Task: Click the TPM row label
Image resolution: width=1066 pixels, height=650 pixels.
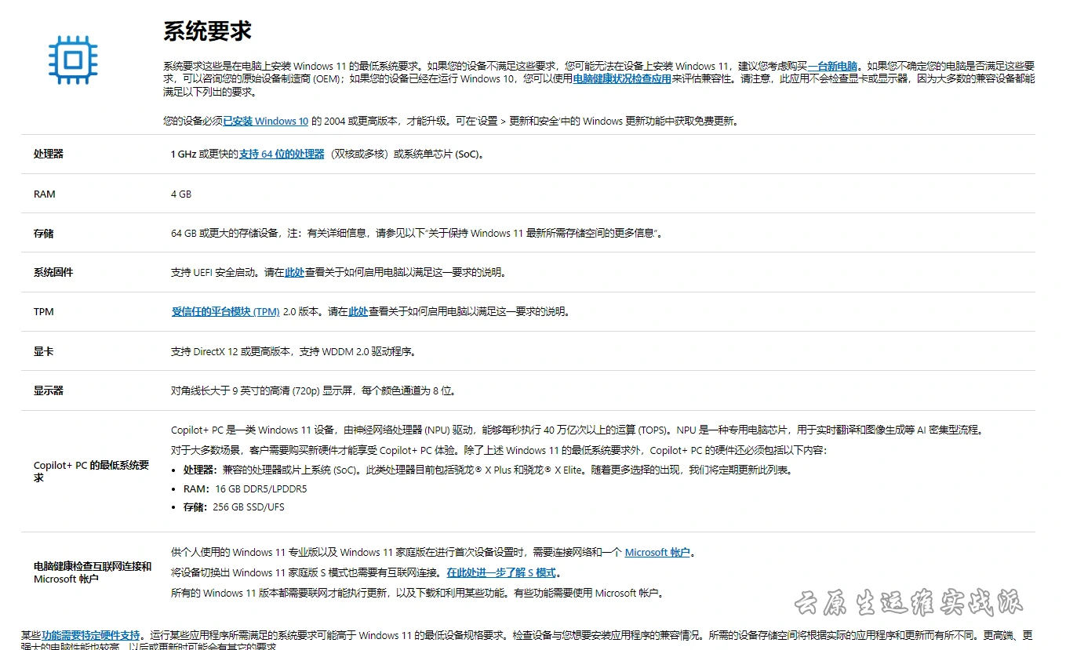Action: (44, 311)
